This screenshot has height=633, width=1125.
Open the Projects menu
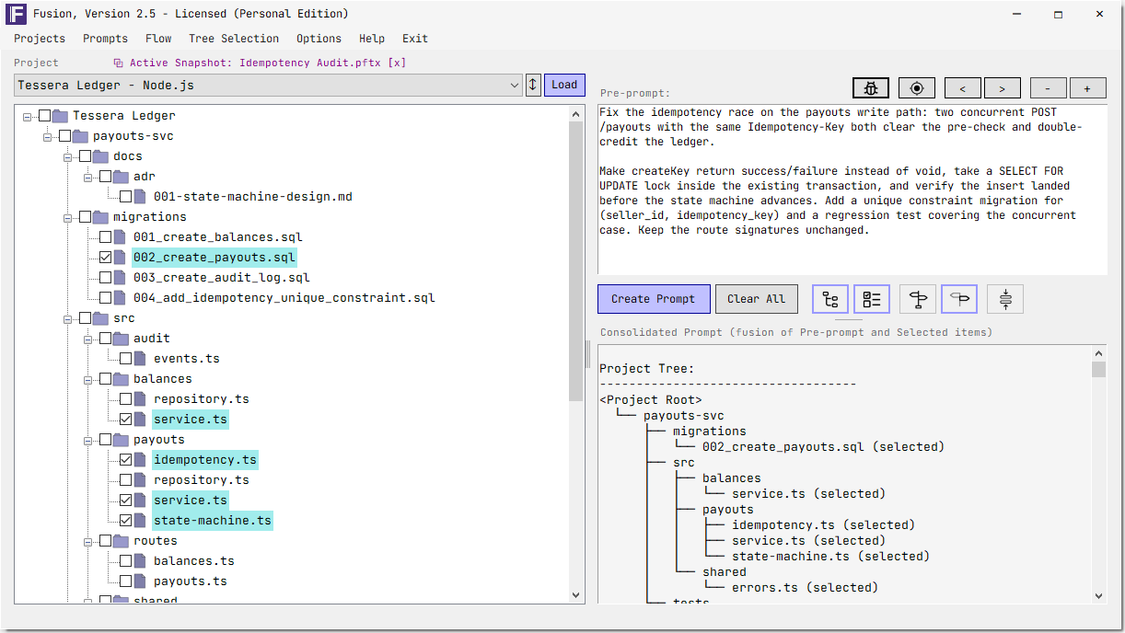[x=40, y=39]
